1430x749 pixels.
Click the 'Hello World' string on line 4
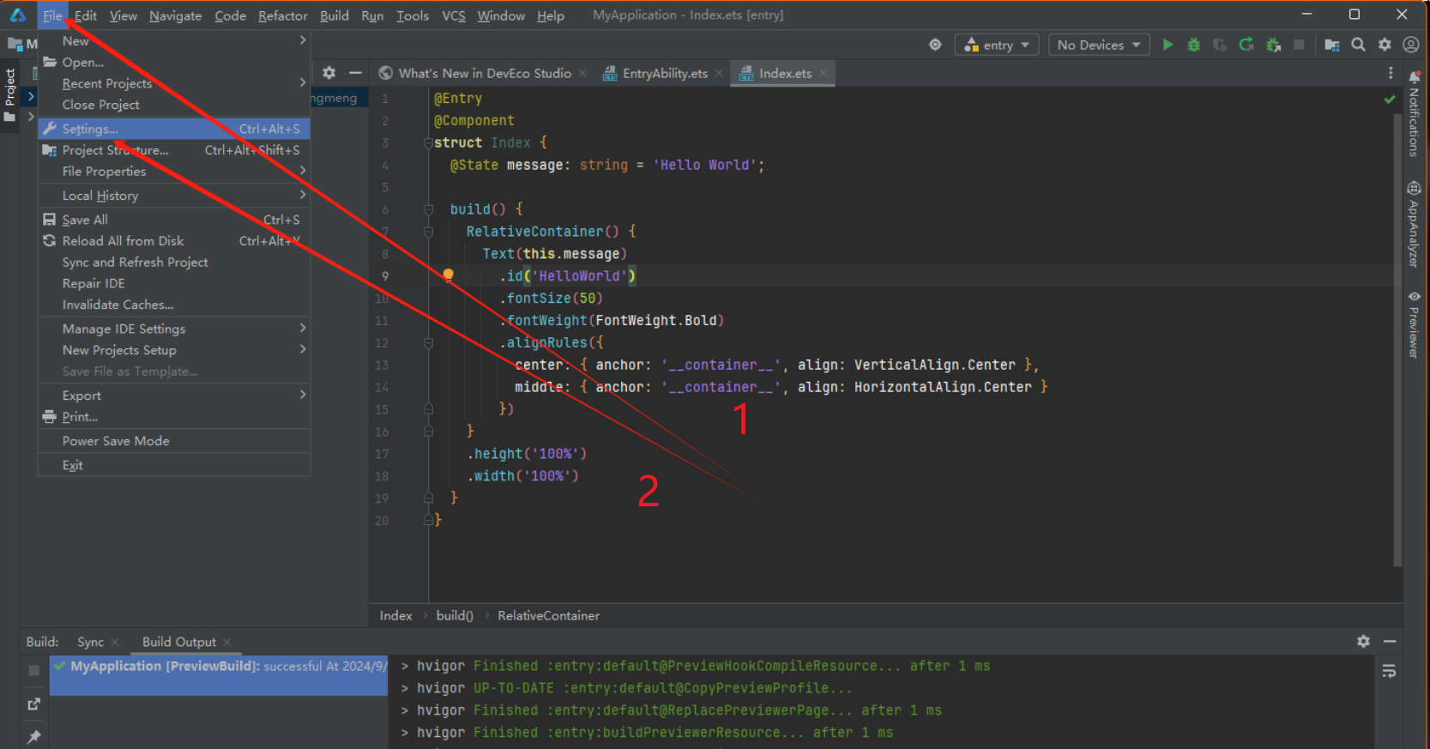pos(705,165)
